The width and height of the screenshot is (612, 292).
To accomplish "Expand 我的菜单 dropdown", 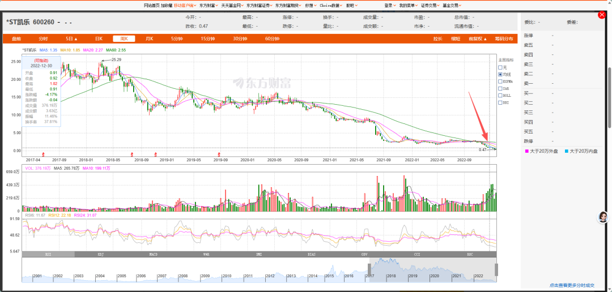I will pyautogui.click(x=408, y=6).
